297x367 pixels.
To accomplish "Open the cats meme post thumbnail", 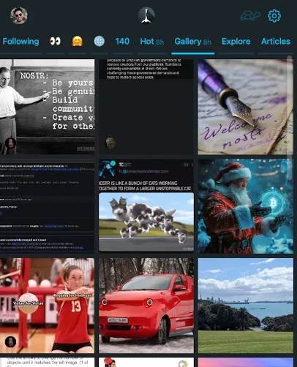I will coord(146,206).
